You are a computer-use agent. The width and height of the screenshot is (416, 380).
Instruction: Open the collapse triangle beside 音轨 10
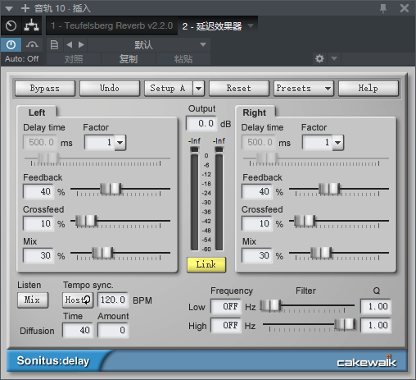coord(9,9)
